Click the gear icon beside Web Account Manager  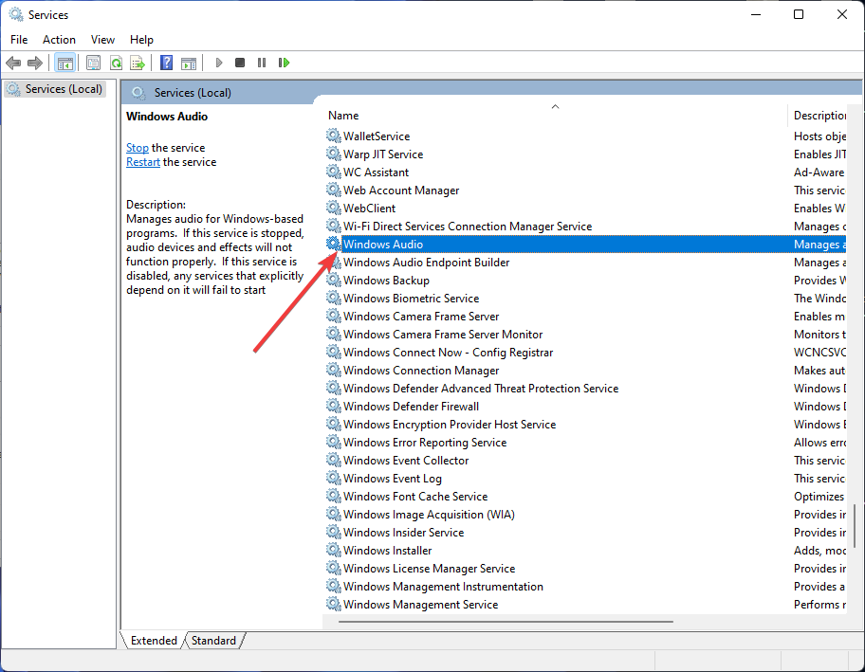pos(333,190)
